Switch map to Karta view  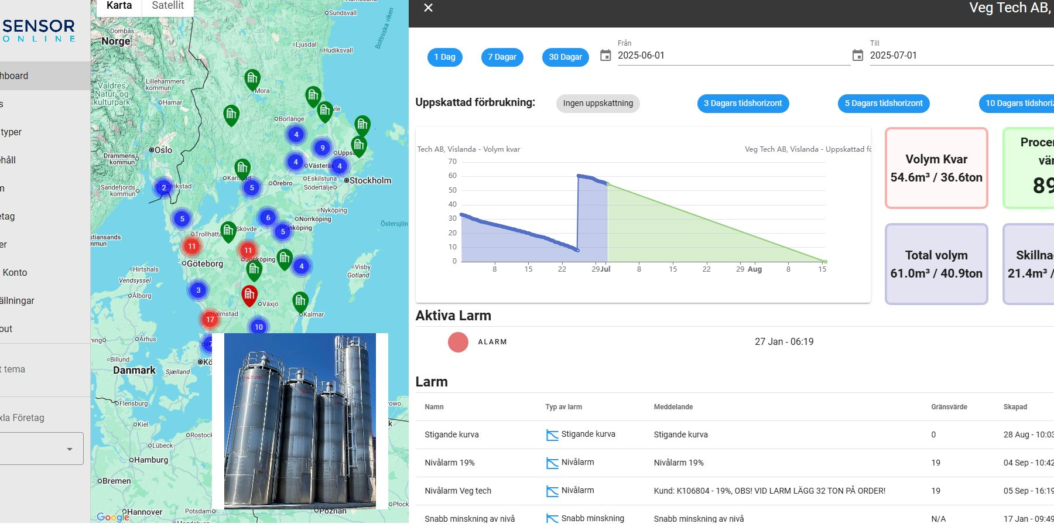tap(119, 6)
